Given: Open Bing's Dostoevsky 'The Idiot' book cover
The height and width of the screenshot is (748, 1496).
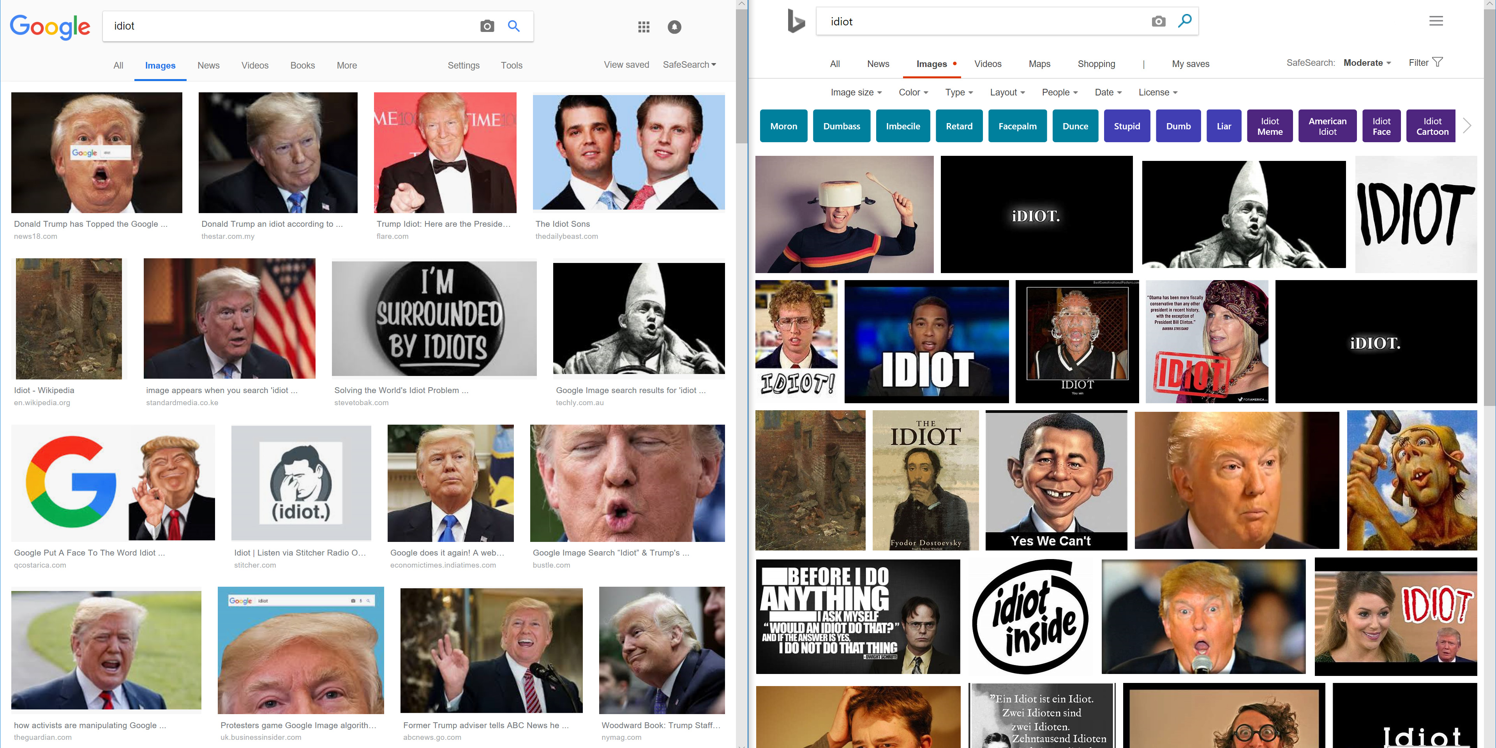Looking at the screenshot, I should (x=925, y=480).
